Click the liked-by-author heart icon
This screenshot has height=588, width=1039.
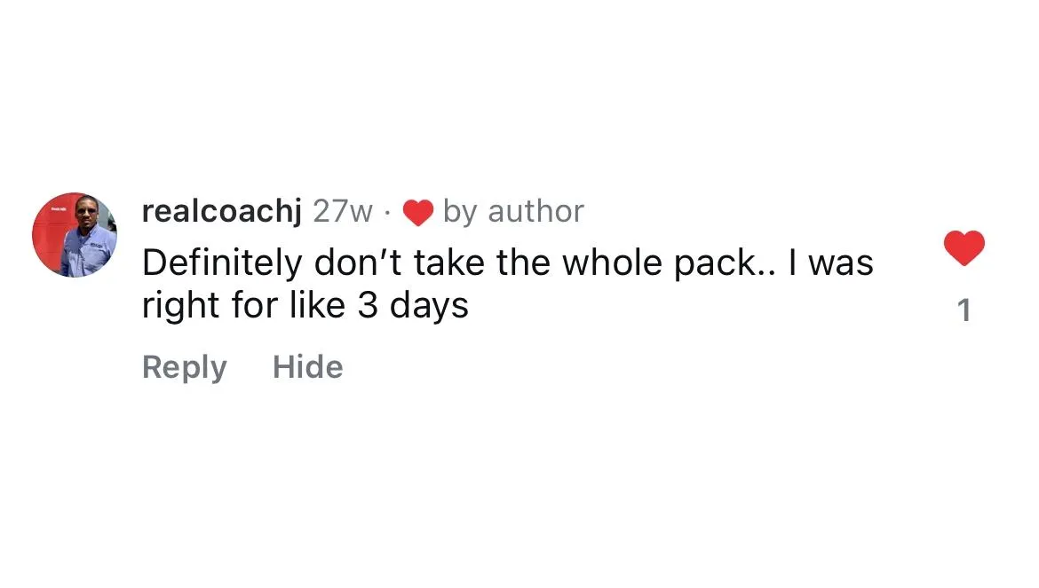(x=418, y=212)
